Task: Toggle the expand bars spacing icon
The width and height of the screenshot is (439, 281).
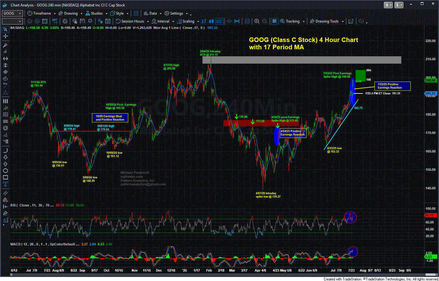Action: [x=237, y=21]
